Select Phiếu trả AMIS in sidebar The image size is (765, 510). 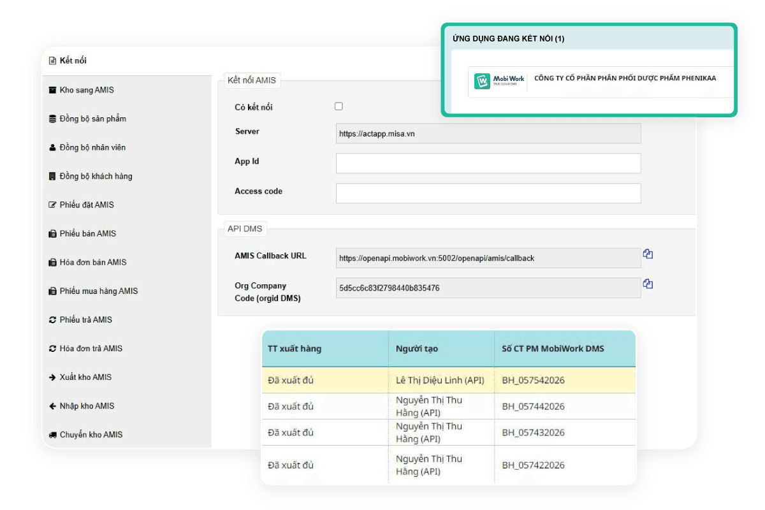[85, 319]
